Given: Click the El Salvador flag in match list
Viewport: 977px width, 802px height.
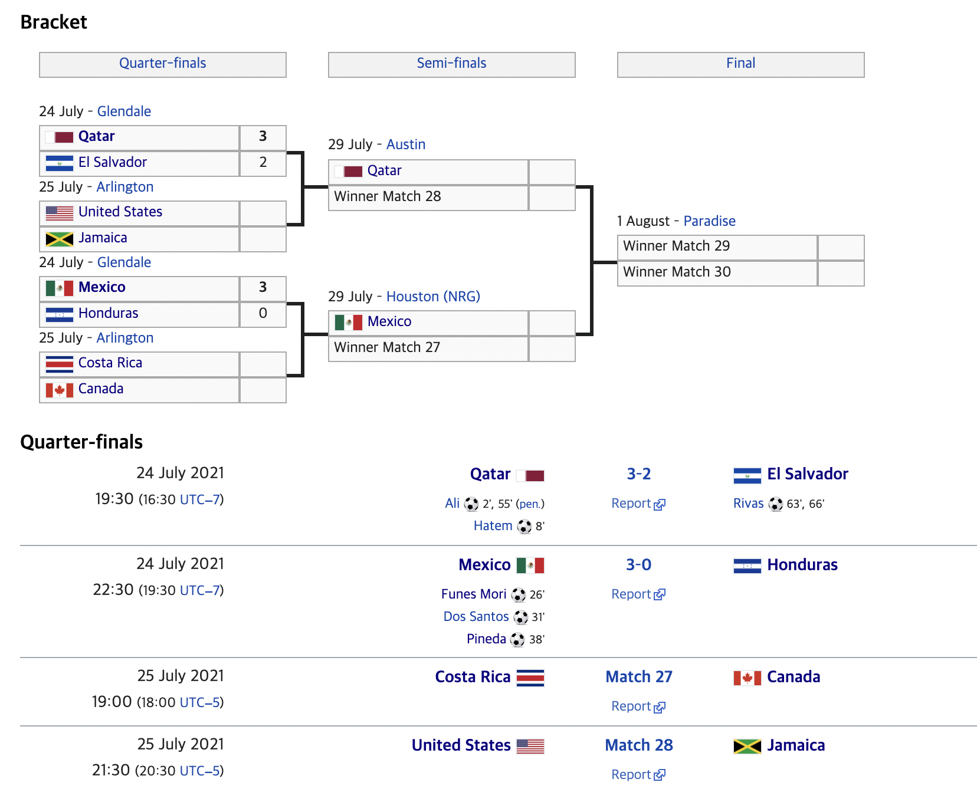Looking at the screenshot, I should click(x=747, y=475).
